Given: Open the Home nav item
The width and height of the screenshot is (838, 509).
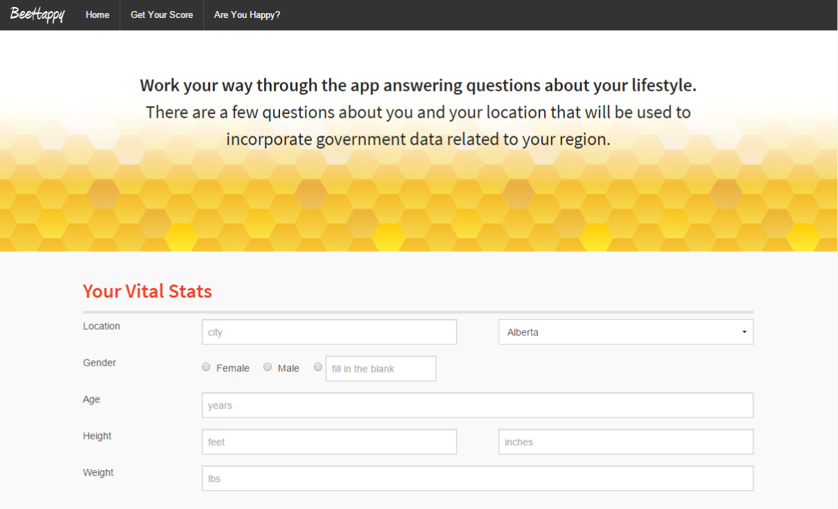Looking at the screenshot, I should click(97, 15).
